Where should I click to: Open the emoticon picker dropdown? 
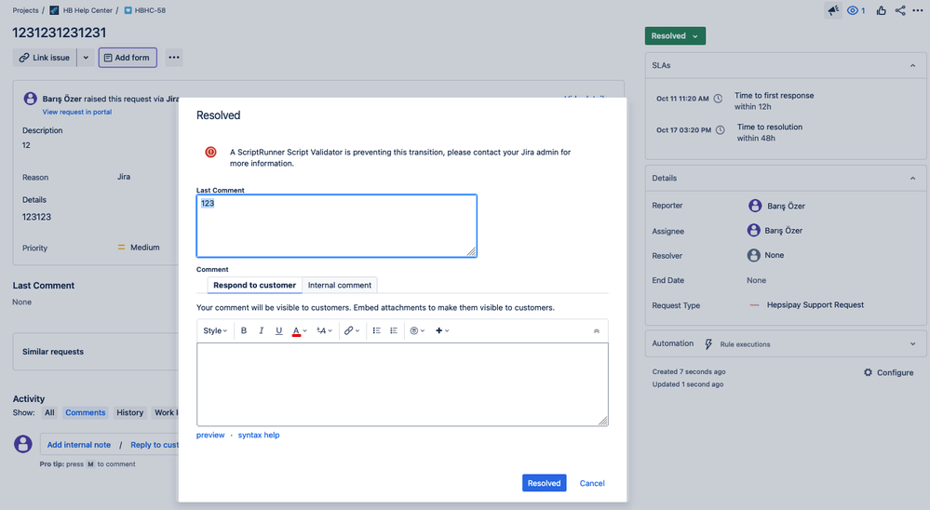(418, 331)
